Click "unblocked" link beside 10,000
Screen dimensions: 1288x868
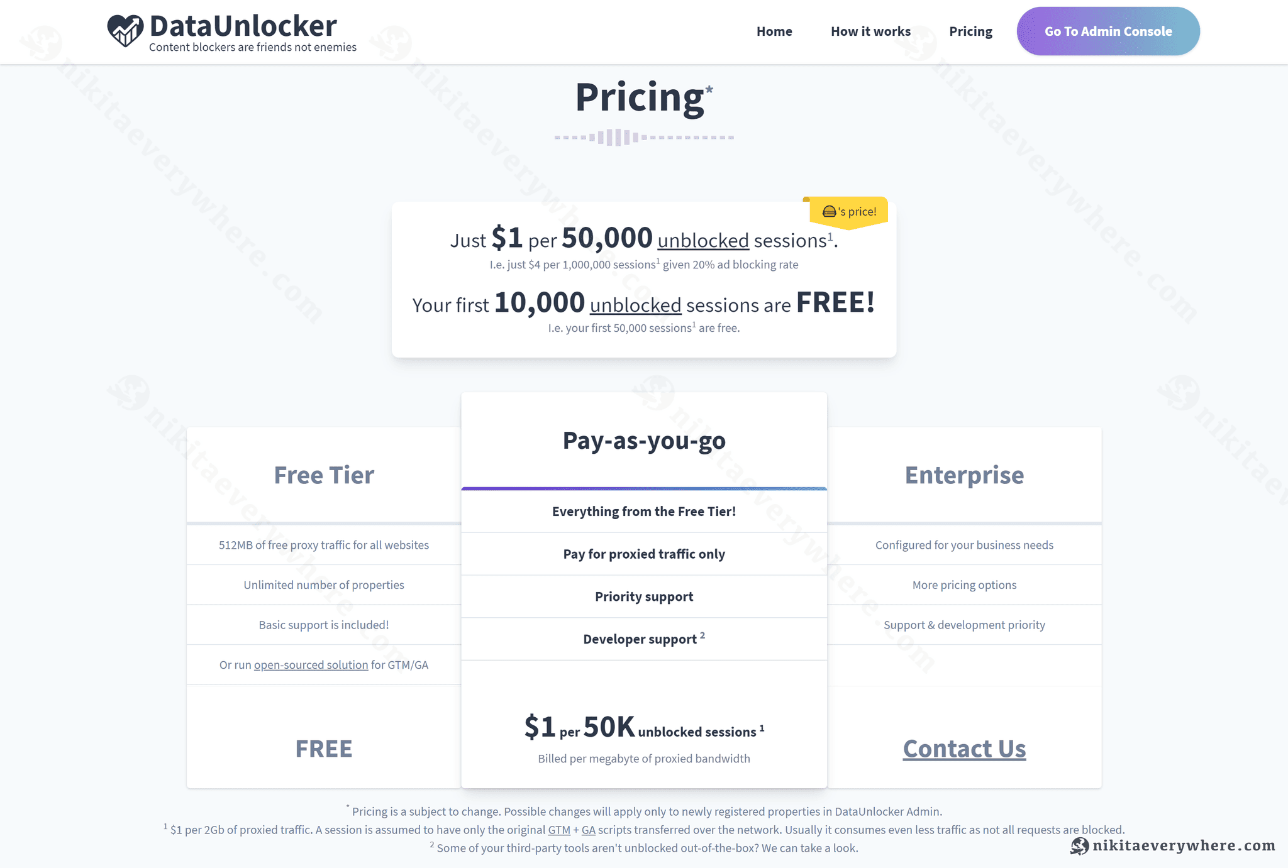pyautogui.click(x=635, y=305)
